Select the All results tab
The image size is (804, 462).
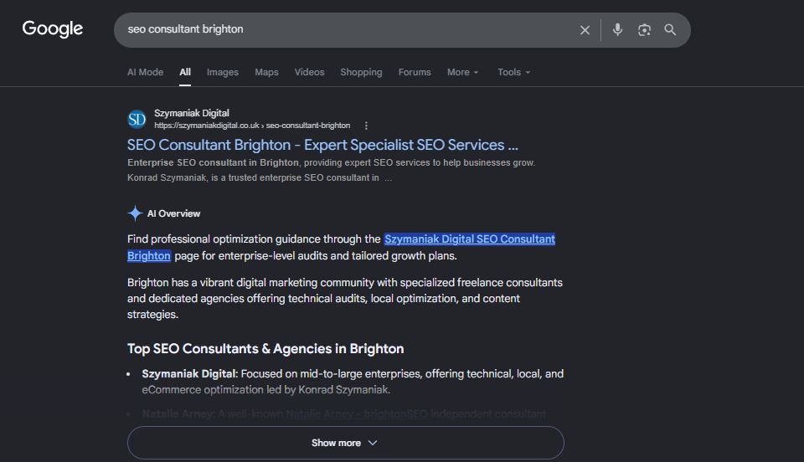pos(185,72)
